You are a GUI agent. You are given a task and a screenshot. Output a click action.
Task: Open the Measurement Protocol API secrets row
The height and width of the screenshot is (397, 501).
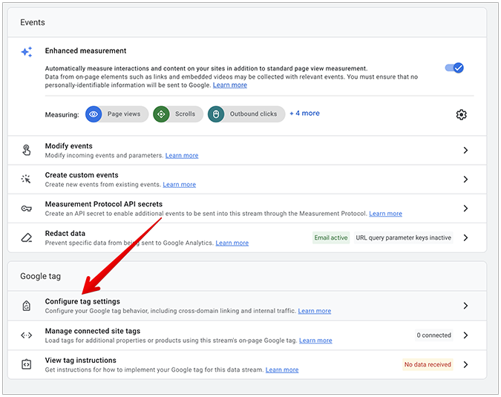[247, 209]
